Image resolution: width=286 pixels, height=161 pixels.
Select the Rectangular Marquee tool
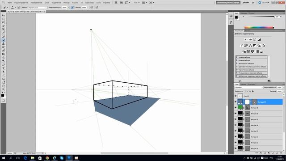3,19
